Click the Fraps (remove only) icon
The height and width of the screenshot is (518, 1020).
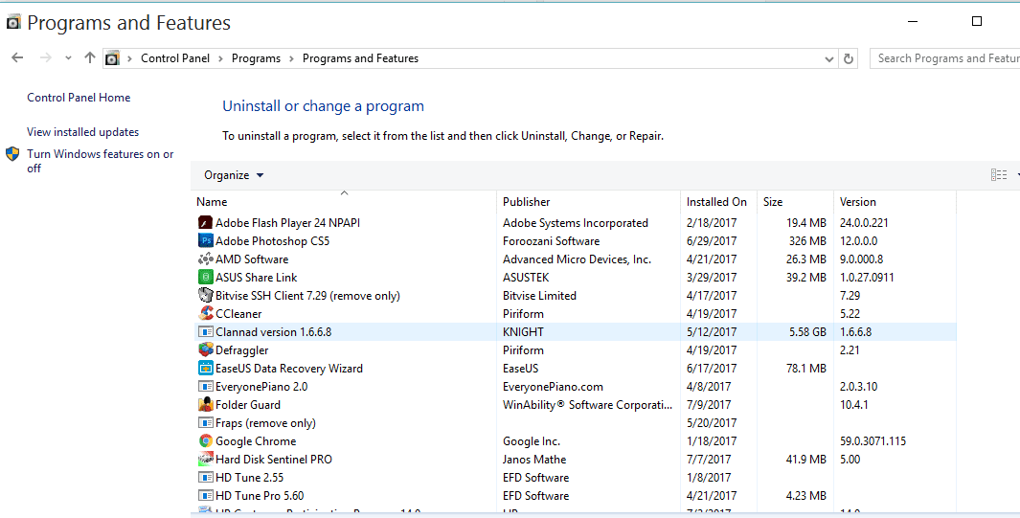(x=206, y=422)
